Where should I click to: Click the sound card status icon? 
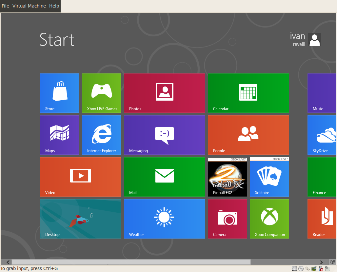pyautogui.click(x=314, y=269)
